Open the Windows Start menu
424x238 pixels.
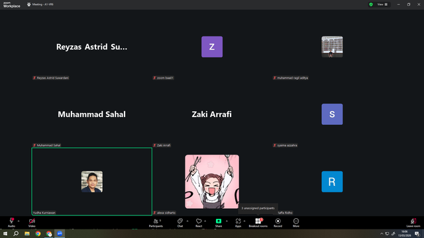[x=5, y=233]
